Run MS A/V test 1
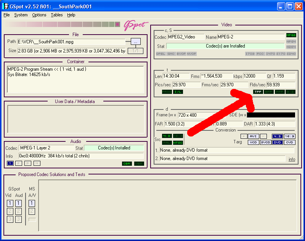The width and height of the screenshot is (305, 241). point(32,203)
